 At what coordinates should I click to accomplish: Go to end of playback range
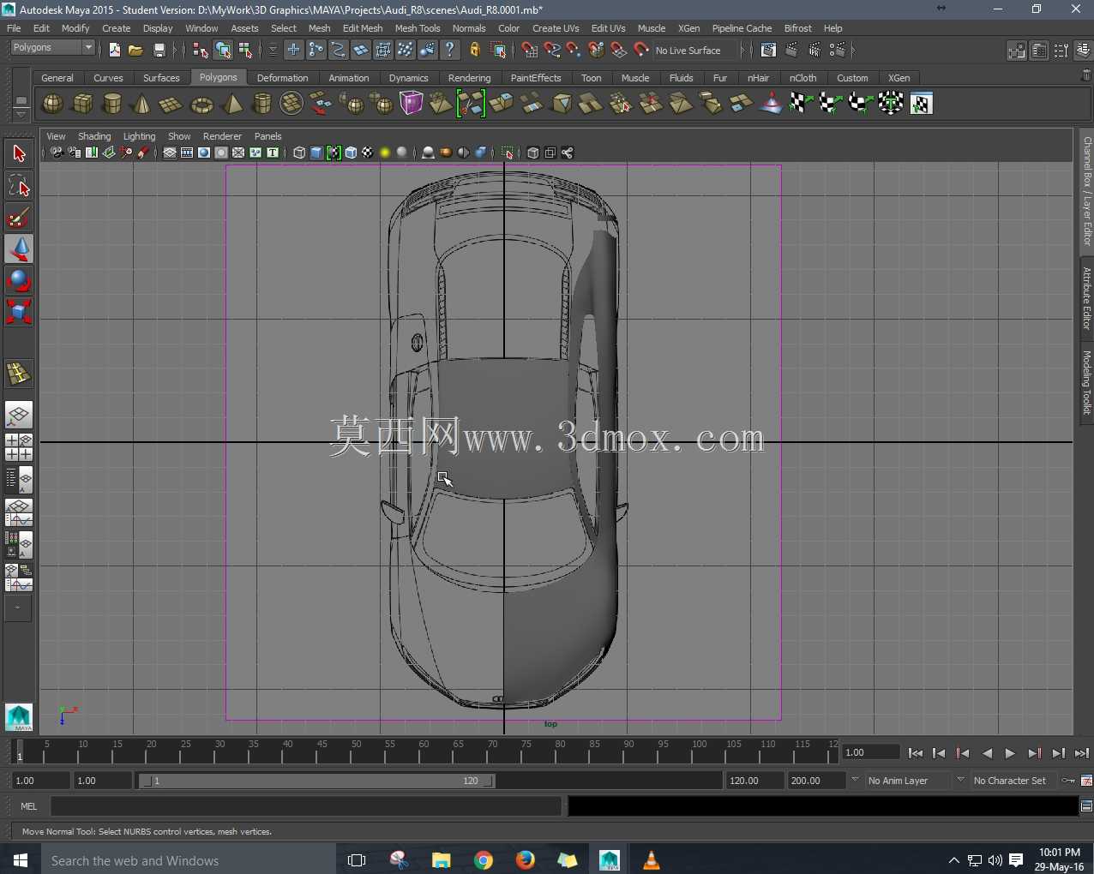click(1082, 753)
